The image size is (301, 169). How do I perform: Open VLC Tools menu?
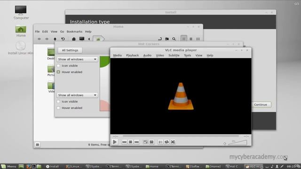(187, 55)
